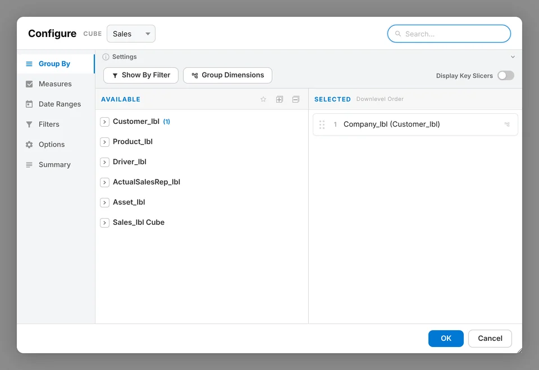Screen dimensions: 539x370
Task: Click the expand all plus icon
Action: pos(280,99)
